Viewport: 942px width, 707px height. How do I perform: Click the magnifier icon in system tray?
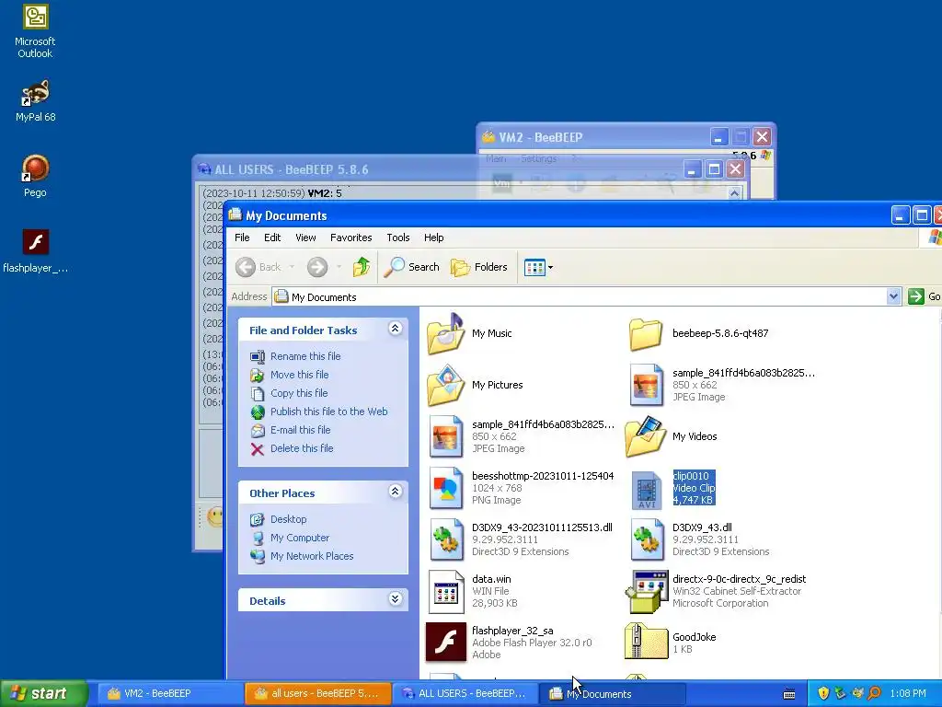874,693
